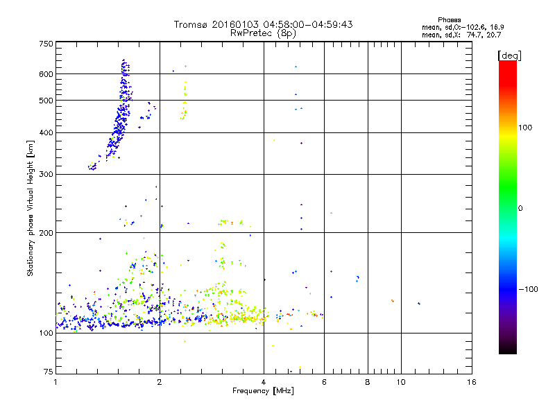Viewport: 555px width, 416px height.
Task: Click the y-axis tick label '400'
Action: click(46, 133)
